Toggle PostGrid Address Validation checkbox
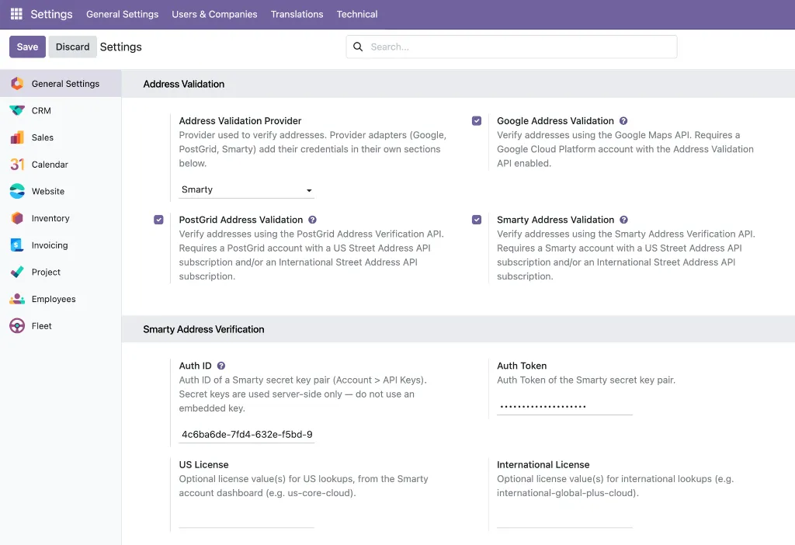 [x=158, y=220]
